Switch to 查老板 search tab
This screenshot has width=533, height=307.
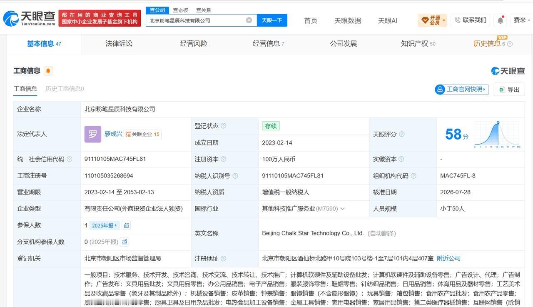pyautogui.click(x=181, y=10)
